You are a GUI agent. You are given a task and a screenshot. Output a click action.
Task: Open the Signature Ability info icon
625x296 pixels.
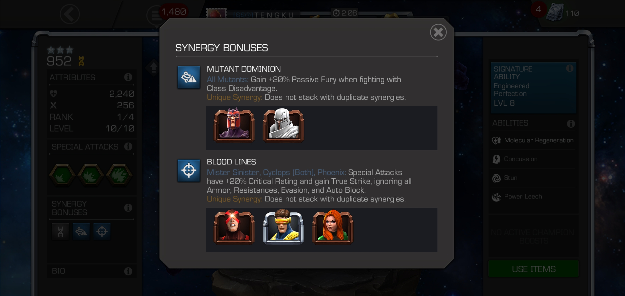570,68
